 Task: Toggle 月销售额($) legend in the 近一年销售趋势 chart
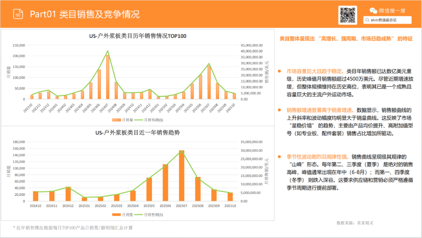150,215
